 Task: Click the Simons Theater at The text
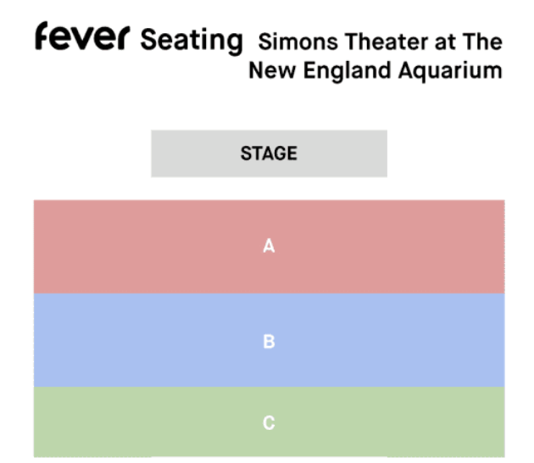click(x=380, y=42)
